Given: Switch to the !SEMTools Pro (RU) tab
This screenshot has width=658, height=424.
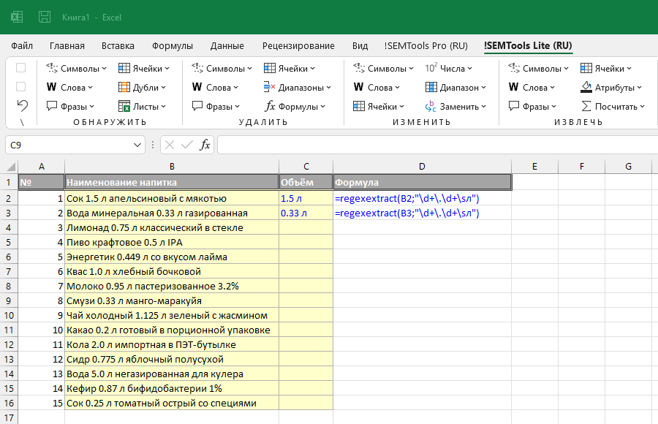Looking at the screenshot, I should 426,46.
